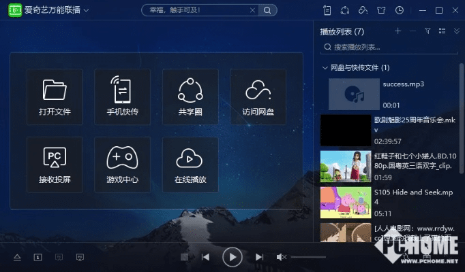The width and height of the screenshot is (465, 272).
Task: Click the magnifier search button
Action: pyautogui.click(x=267, y=10)
